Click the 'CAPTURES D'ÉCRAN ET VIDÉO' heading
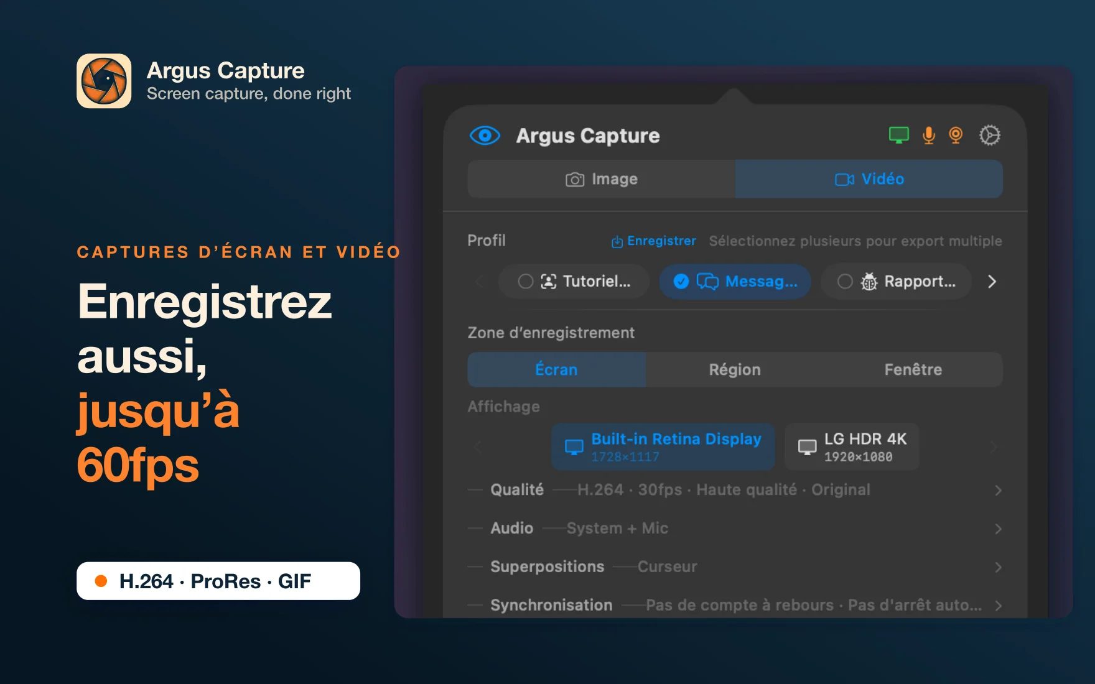1095x684 pixels. [239, 252]
